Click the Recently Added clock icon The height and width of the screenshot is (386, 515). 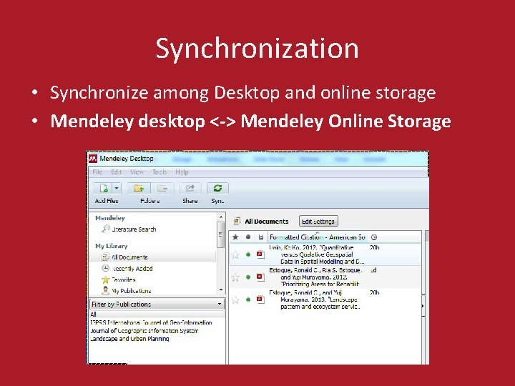(105, 268)
